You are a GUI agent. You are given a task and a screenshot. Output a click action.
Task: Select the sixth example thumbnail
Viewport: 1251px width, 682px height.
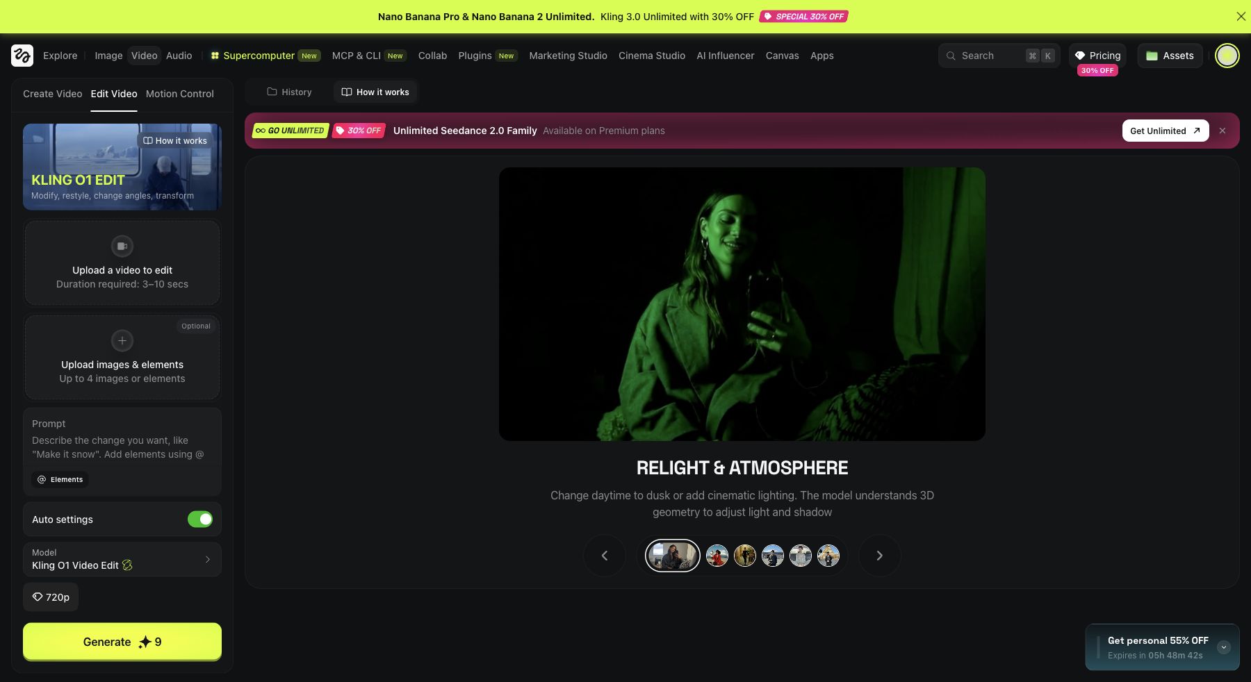point(828,556)
